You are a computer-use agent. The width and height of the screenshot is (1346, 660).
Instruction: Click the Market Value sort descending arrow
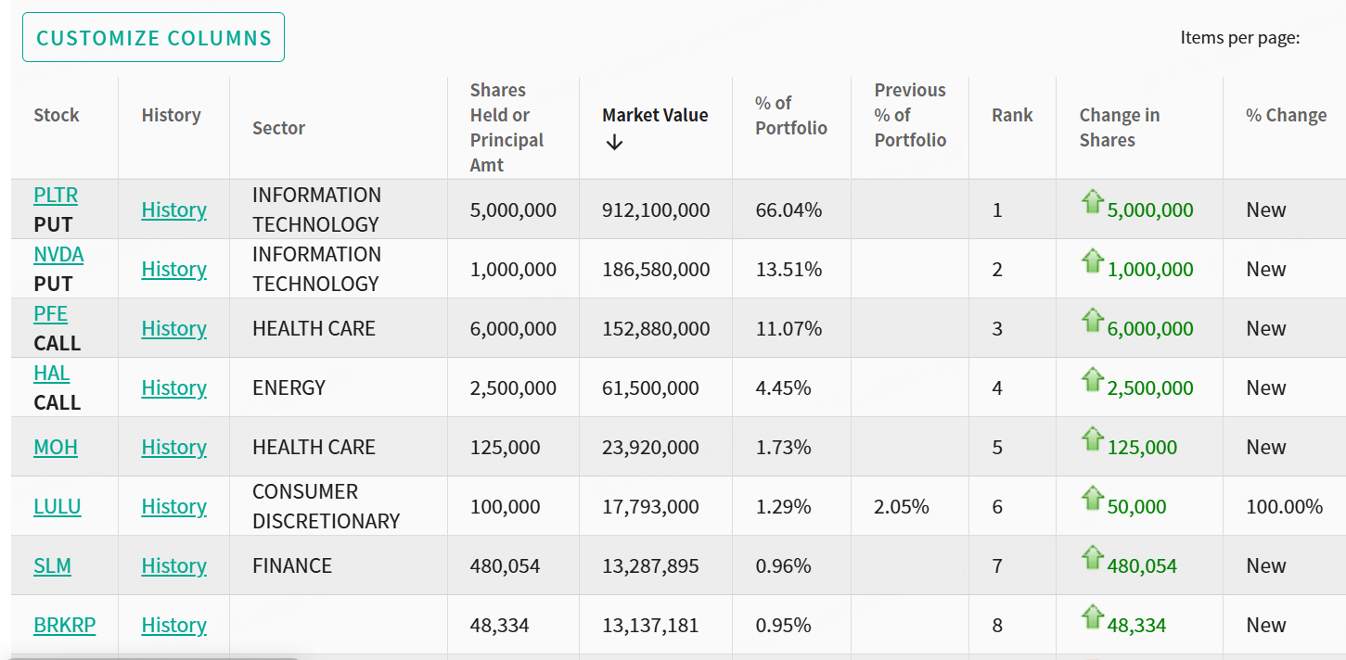[614, 143]
